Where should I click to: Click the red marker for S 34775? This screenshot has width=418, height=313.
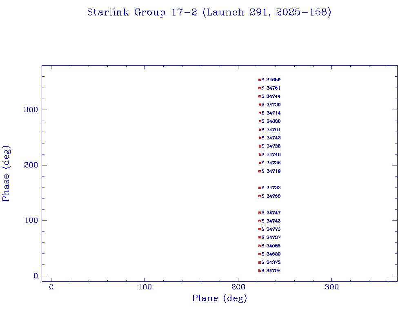pos(260,229)
